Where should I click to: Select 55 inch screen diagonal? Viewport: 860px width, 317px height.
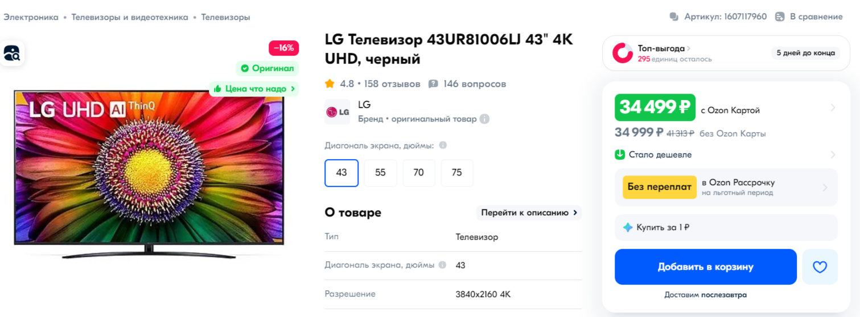[x=380, y=173]
